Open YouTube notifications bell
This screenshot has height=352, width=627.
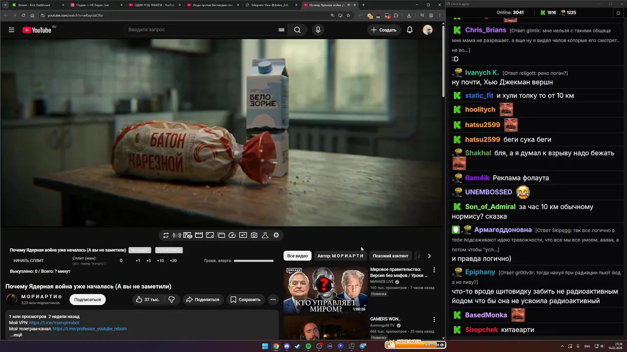pyautogui.click(x=410, y=30)
